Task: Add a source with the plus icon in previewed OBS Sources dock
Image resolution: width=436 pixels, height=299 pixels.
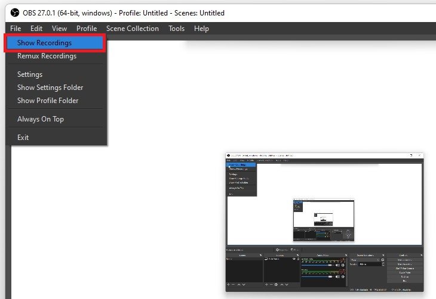Action: (266, 285)
